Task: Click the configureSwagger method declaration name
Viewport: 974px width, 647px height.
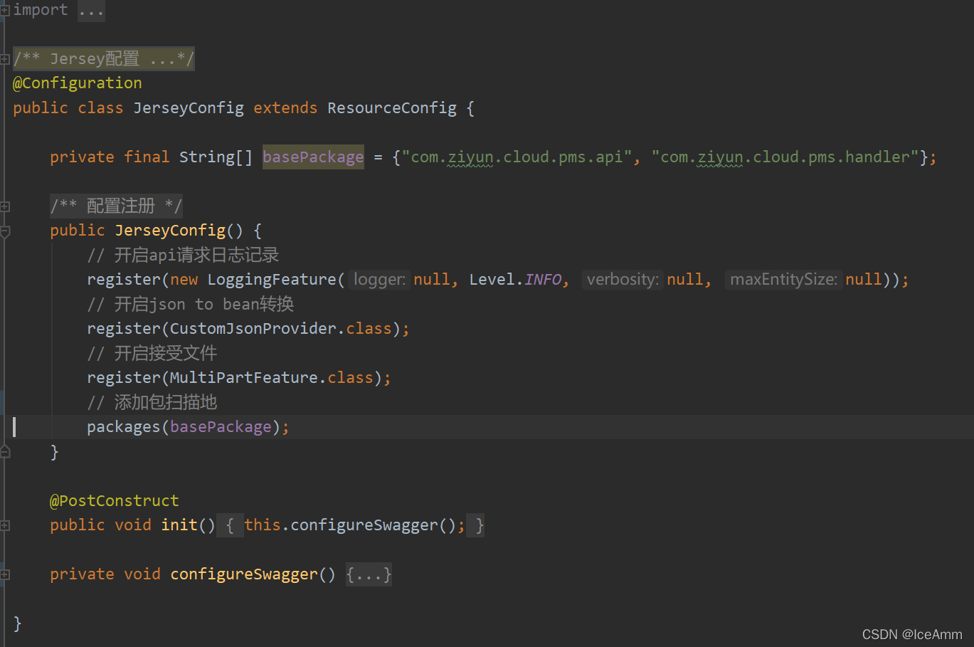Action: [244, 574]
